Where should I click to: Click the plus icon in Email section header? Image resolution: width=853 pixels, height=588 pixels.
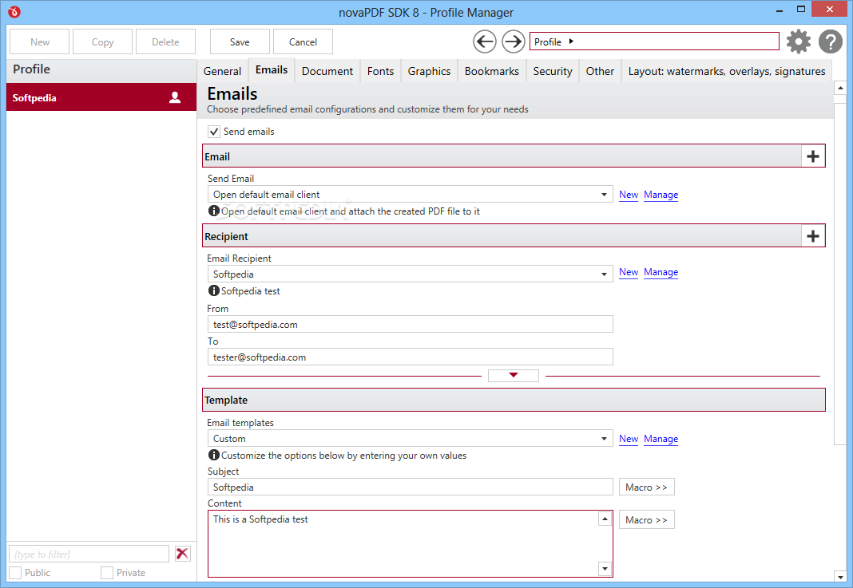813,156
